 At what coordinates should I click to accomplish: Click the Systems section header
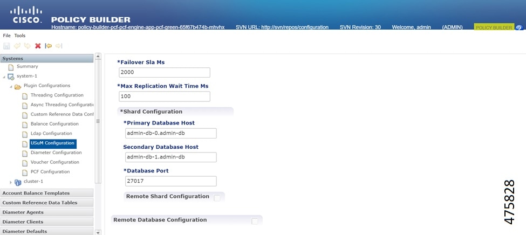tap(47, 58)
